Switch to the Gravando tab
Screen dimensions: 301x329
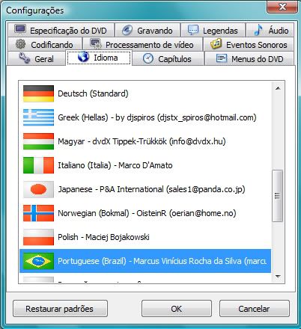(148, 30)
